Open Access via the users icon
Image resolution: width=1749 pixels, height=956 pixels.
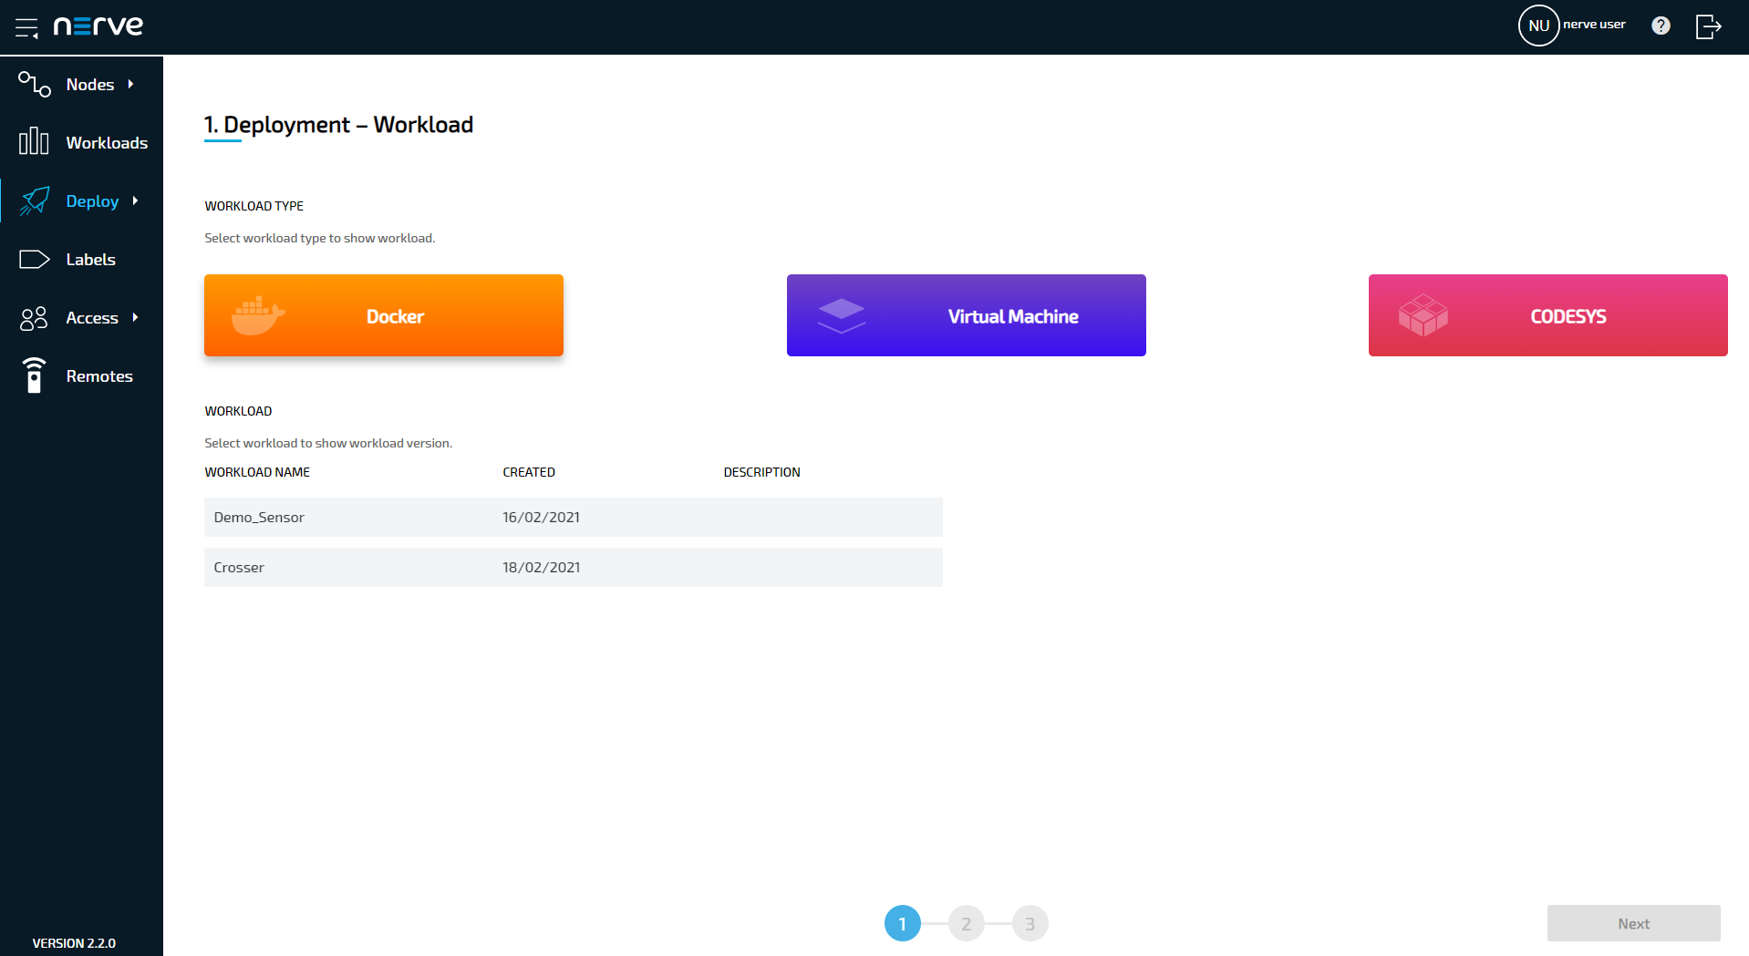[34, 317]
